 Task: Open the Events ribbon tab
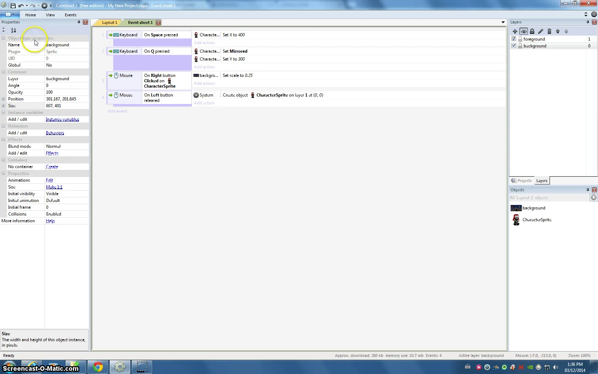click(70, 15)
